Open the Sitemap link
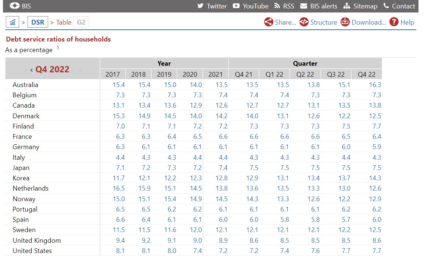424x260 pixels. [x=360, y=6]
